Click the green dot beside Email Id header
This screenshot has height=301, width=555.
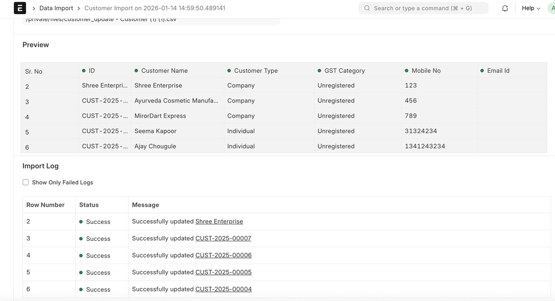point(481,71)
